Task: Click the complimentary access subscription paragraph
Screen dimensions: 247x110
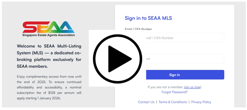Action: tap(49, 87)
